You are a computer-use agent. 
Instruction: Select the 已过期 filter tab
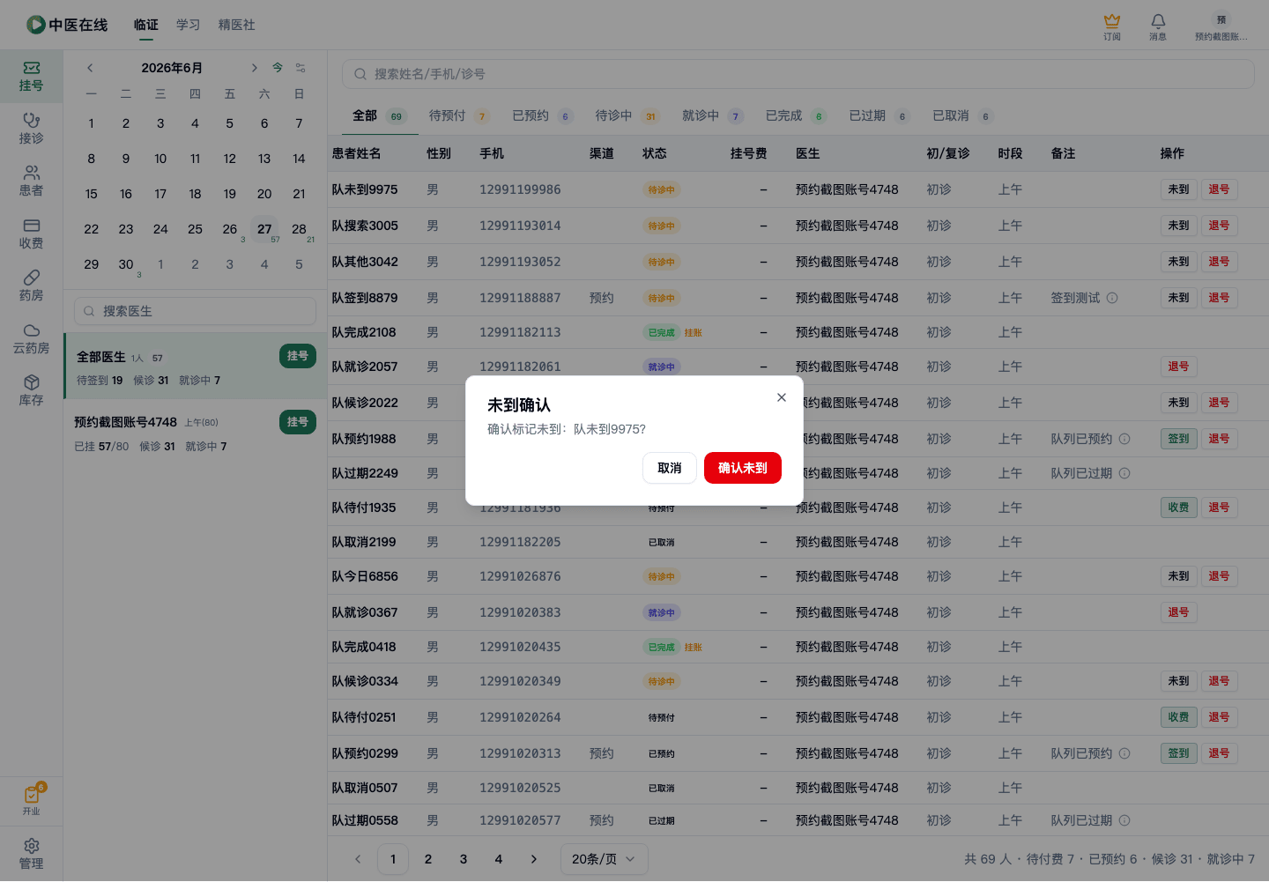click(x=879, y=115)
